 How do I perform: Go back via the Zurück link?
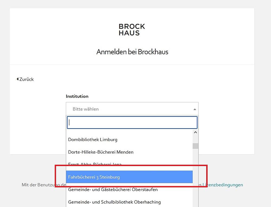click(x=25, y=79)
